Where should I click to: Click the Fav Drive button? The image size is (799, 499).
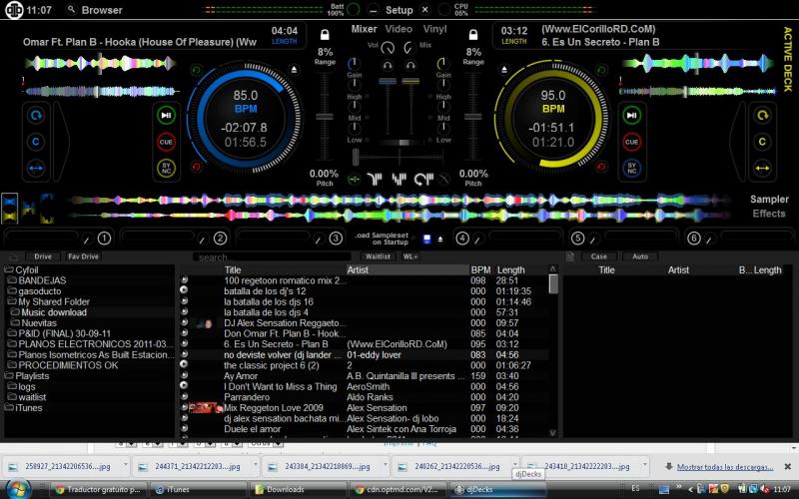point(82,256)
